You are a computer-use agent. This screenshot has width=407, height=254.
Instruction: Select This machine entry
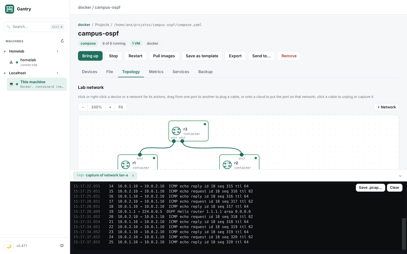coord(37,84)
